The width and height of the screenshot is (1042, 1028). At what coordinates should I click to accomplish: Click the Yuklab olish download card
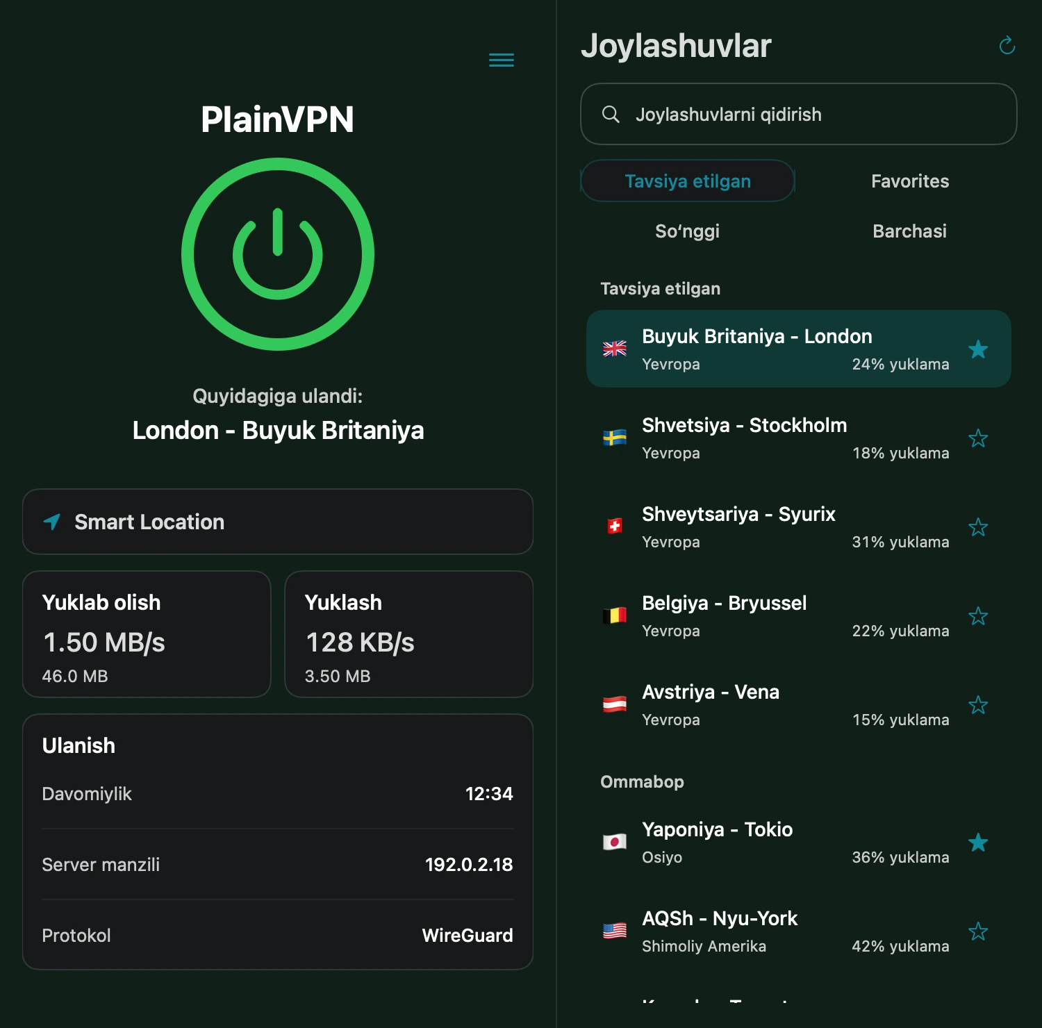[x=147, y=634]
